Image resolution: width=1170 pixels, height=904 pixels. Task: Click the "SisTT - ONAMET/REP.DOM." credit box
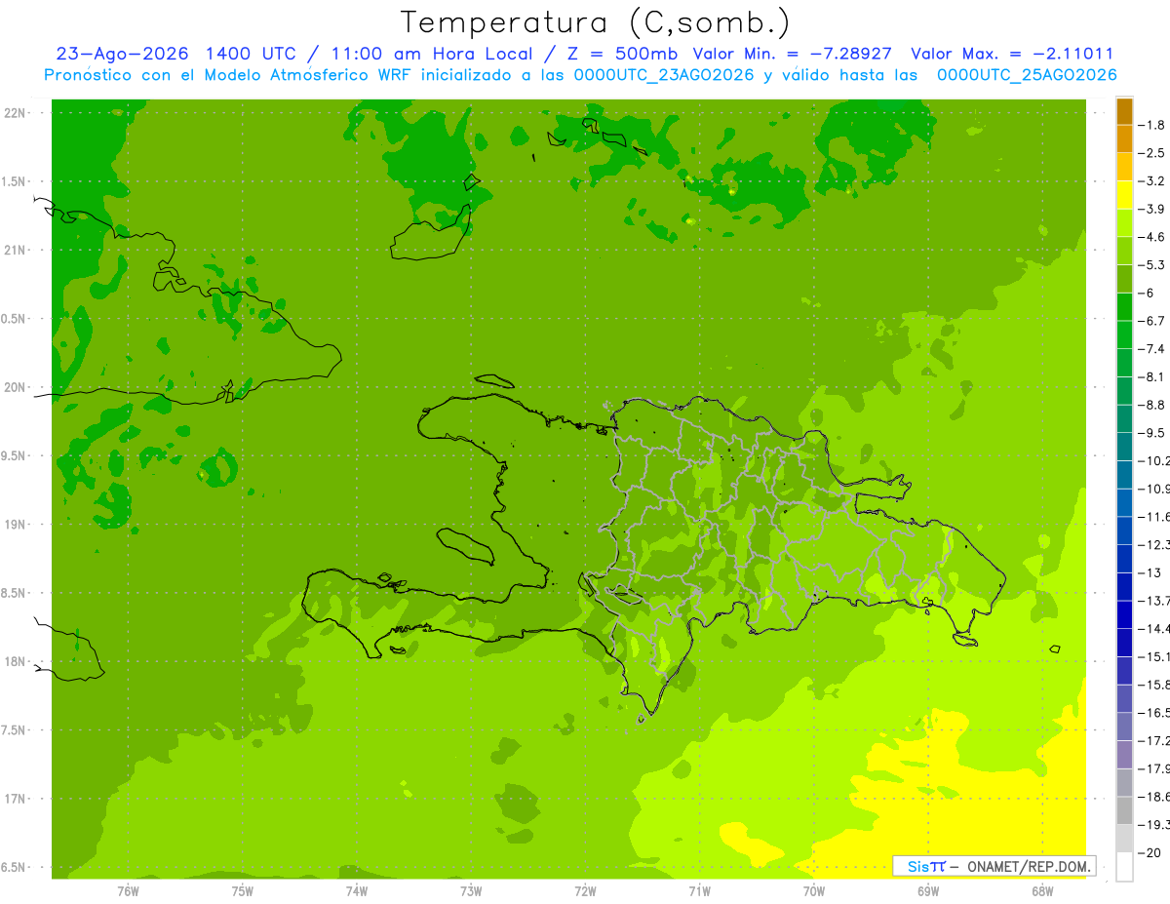tap(994, 866)
